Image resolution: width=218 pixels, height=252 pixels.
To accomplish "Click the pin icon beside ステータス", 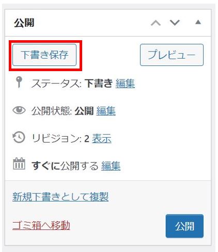I will 19,82.
